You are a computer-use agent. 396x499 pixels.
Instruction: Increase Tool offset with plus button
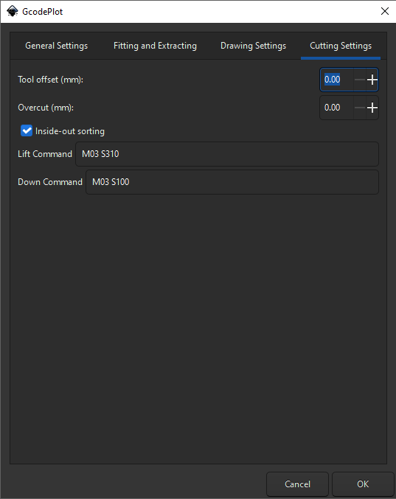[372, 80]
